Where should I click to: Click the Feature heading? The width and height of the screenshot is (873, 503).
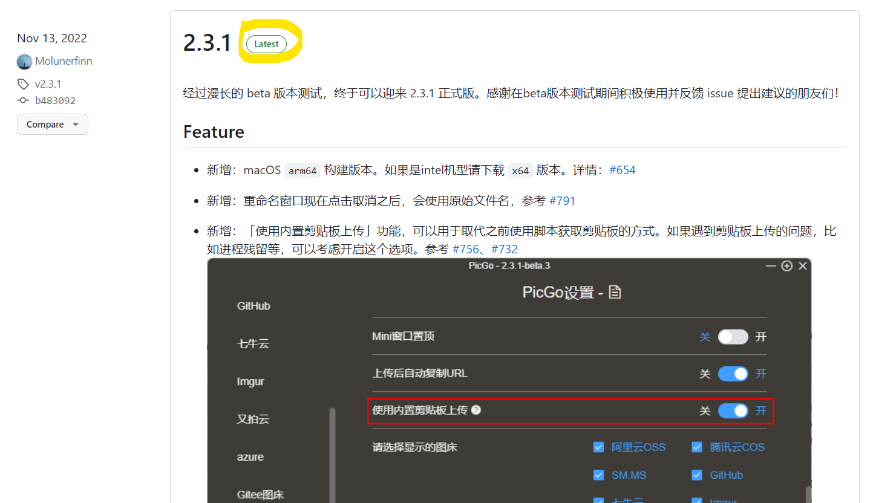214,132
